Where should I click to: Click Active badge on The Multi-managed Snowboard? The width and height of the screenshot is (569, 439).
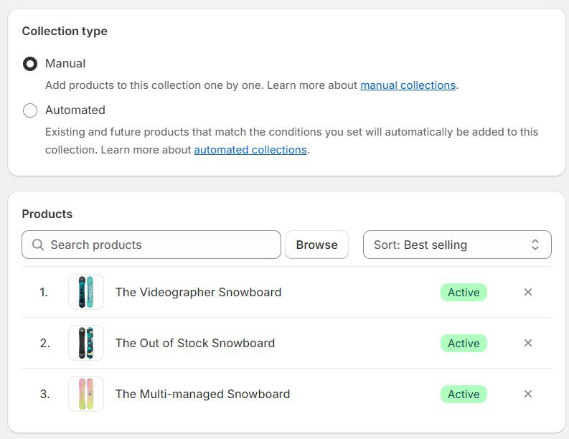[464, 394]
